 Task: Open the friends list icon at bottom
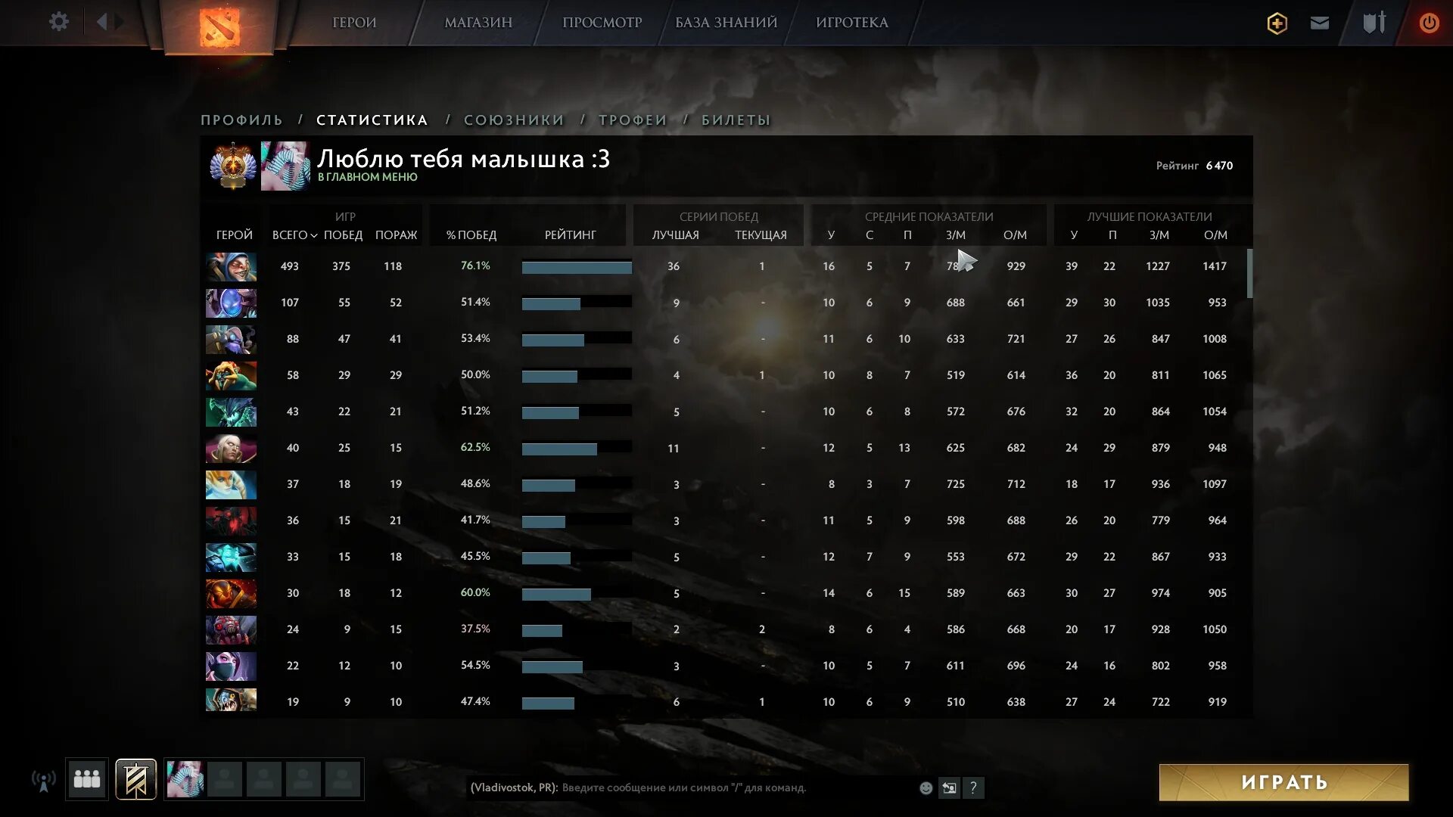pos(87,779)
